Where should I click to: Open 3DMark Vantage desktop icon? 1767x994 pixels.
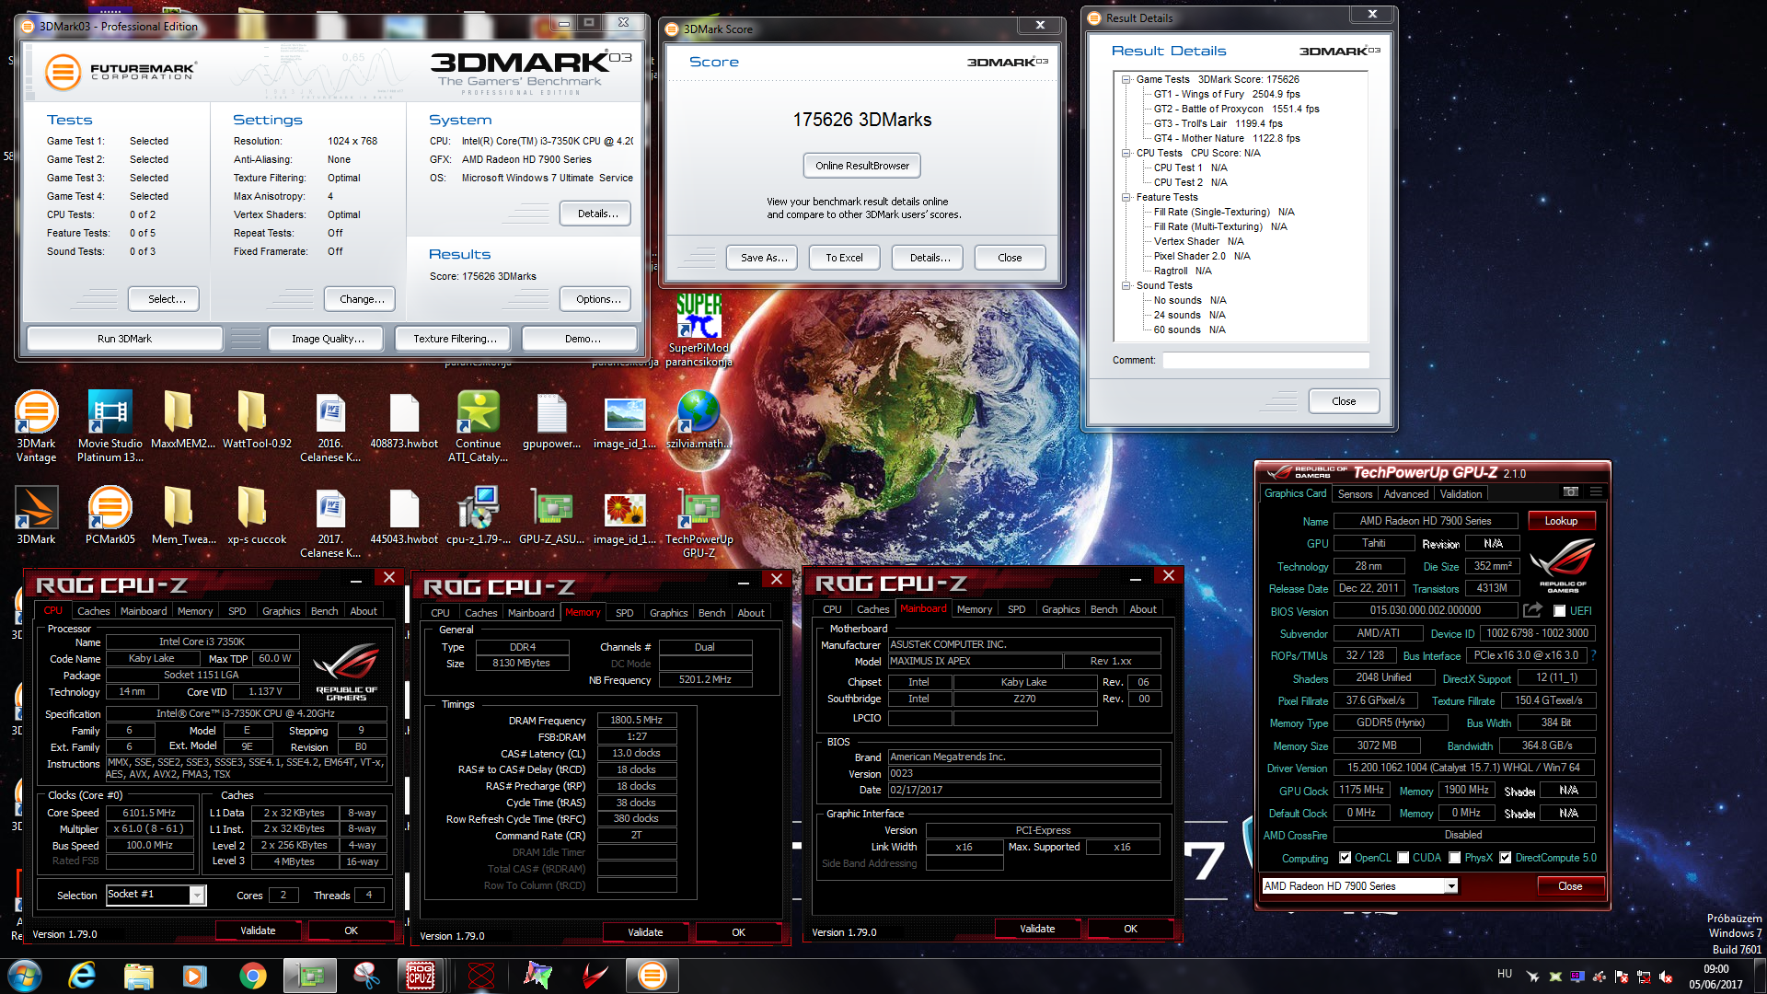pos(36,413)
